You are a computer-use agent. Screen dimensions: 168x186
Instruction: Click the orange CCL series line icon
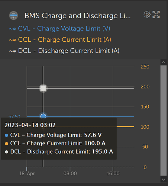[13, 40]
